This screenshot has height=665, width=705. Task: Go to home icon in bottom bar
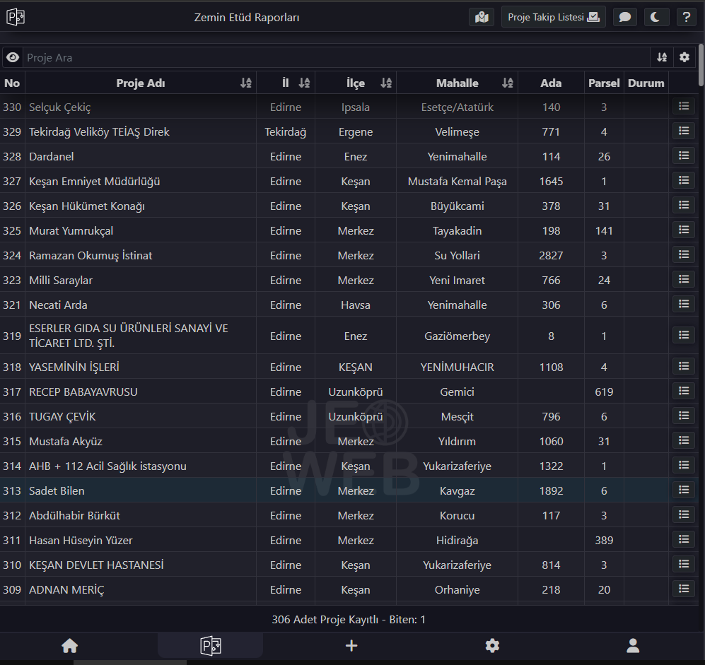click(x=69, y=645)
